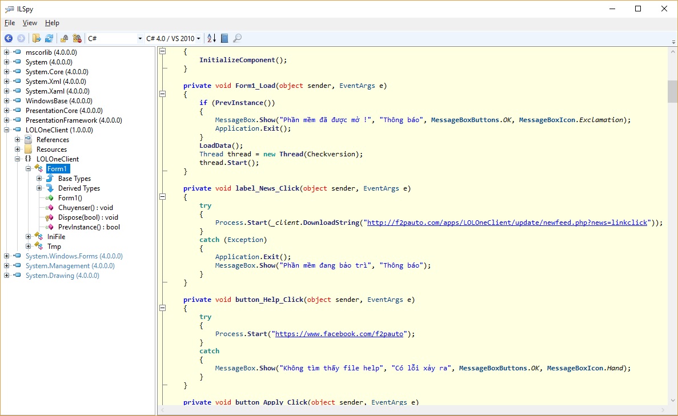Click the vertical scrollbar thumb in code pane

pyautogui.click(x=672, y=91)
